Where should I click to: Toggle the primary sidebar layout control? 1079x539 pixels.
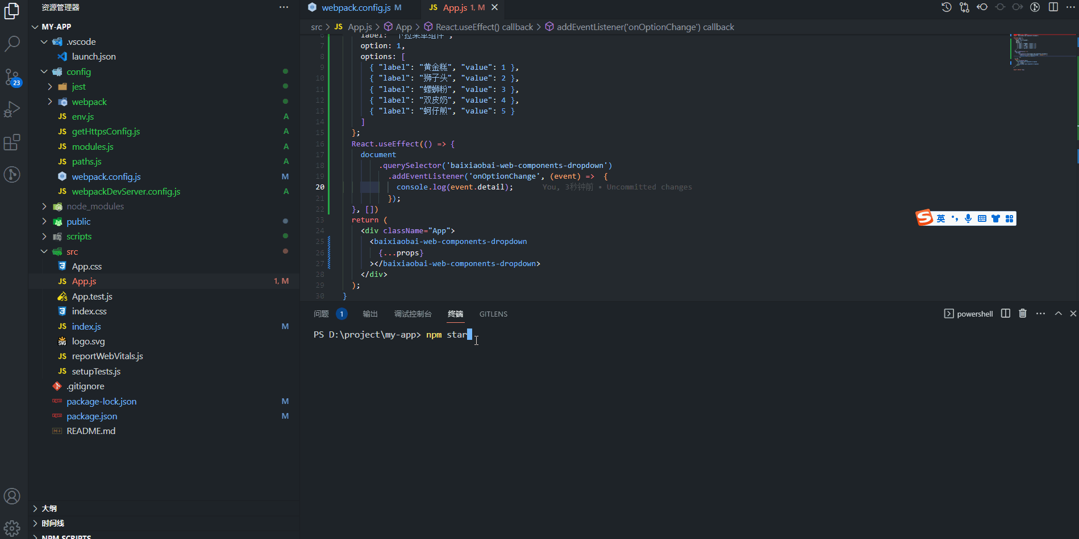pyautogui.click(x=1053, y=7)
